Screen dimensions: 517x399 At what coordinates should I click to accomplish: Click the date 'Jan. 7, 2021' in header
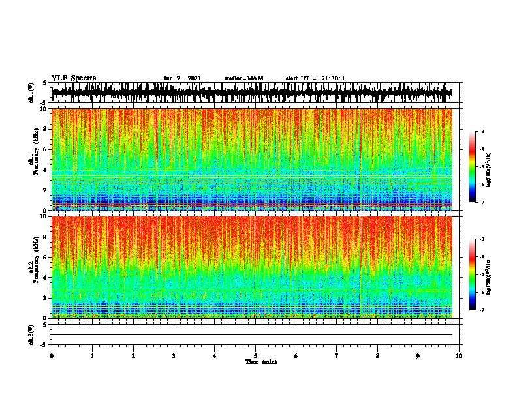point(182,78)
